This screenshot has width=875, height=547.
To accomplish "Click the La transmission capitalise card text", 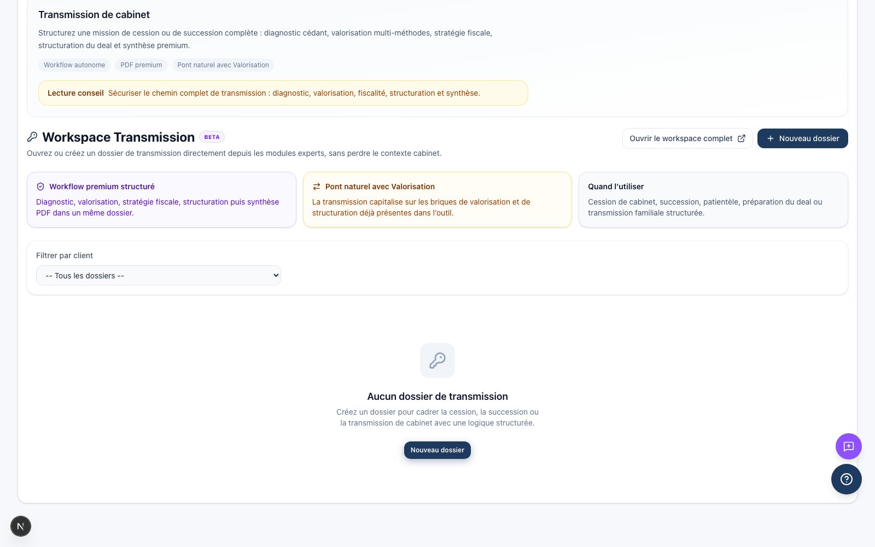I will [421, 207].
